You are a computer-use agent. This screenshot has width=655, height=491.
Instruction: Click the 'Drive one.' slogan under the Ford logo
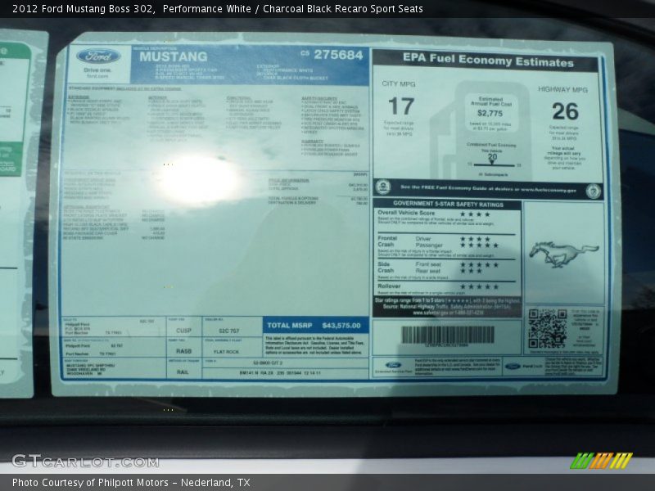[x=97, y=70]
